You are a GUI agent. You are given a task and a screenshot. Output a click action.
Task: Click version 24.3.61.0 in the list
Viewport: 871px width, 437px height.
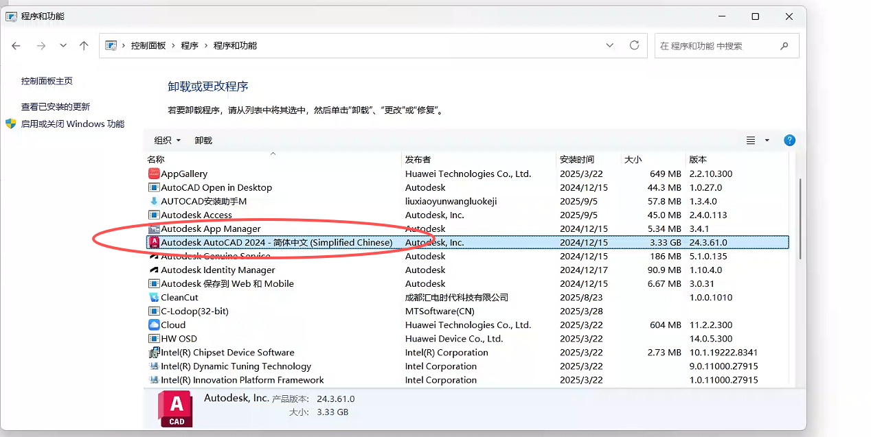pos(708,242)
